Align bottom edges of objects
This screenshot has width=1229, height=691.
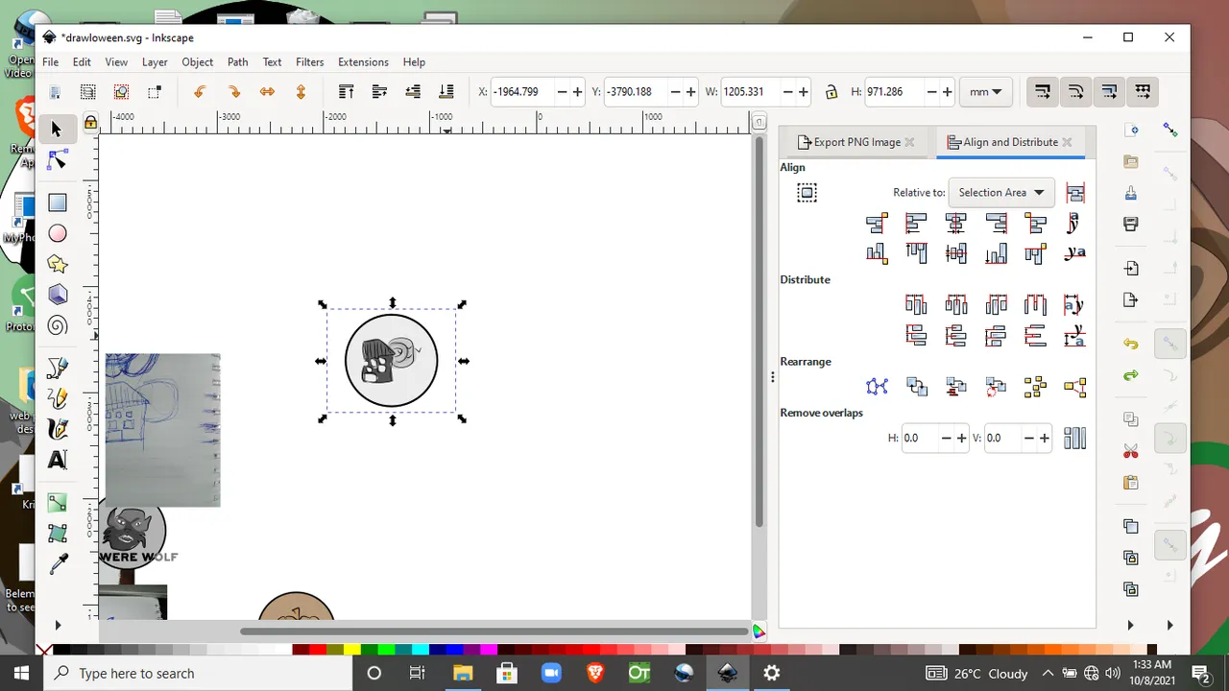997,254
